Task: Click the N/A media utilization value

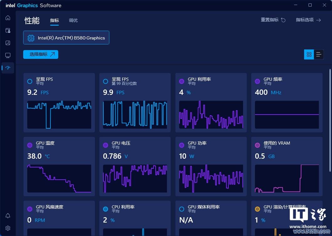Action: (186, 220)
